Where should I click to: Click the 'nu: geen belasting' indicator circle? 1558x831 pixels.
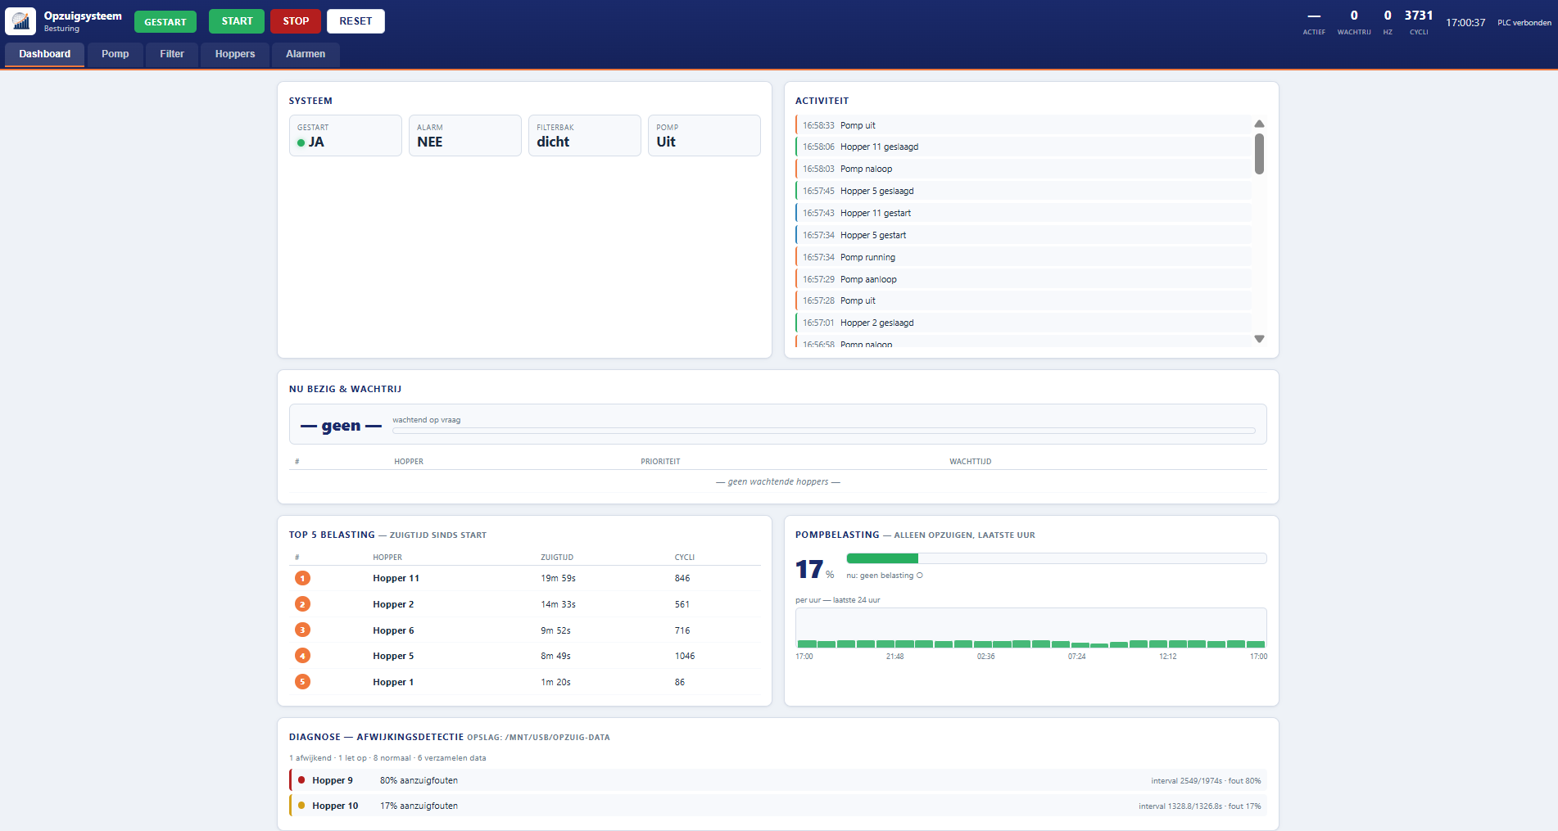[x=919, y=576]
